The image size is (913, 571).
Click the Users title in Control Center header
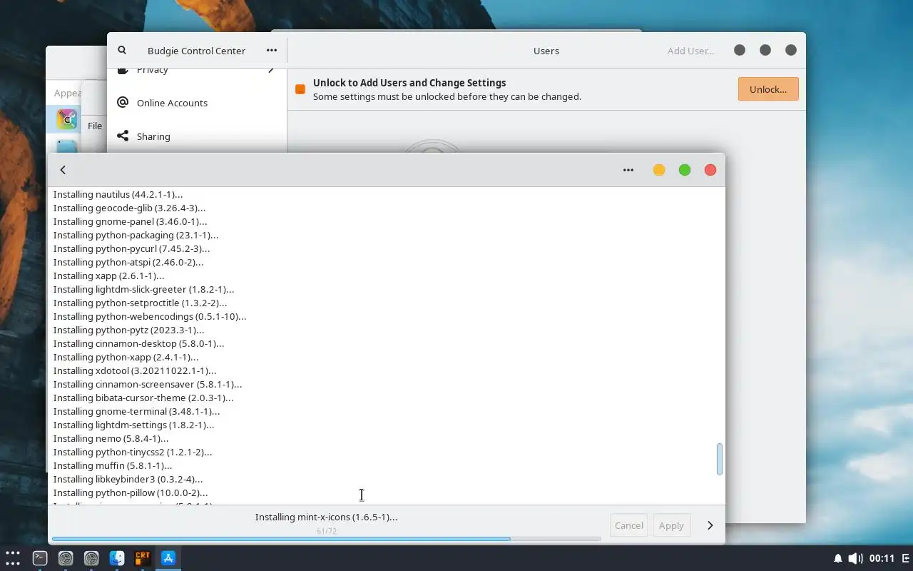pyautogui.click(x=546, y=51)
